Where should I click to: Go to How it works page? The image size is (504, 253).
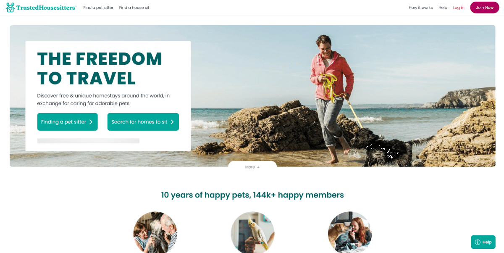[x=420, y=8]
